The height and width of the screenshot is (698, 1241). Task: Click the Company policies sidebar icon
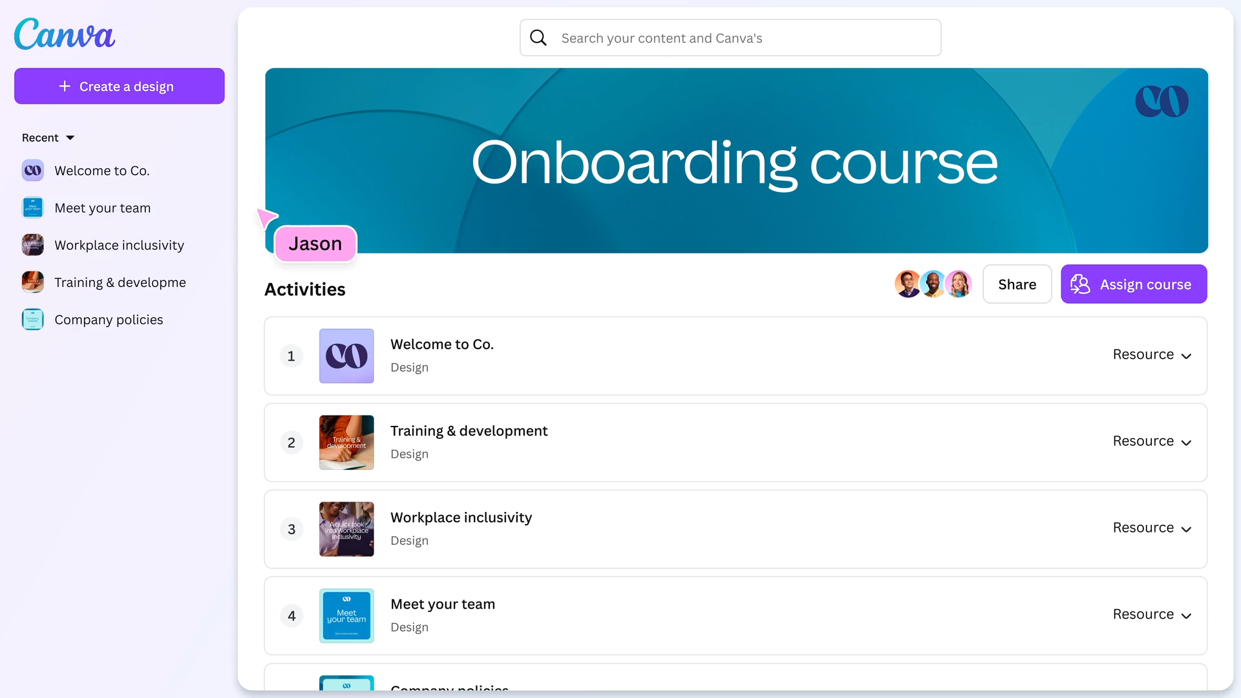coord(33,319)
